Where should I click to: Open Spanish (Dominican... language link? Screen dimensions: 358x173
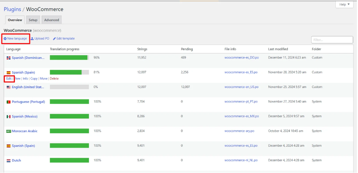pos(28,58)
